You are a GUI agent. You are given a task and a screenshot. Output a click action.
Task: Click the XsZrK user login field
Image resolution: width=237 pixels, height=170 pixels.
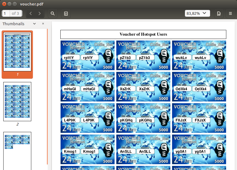(x=127, y=89)
